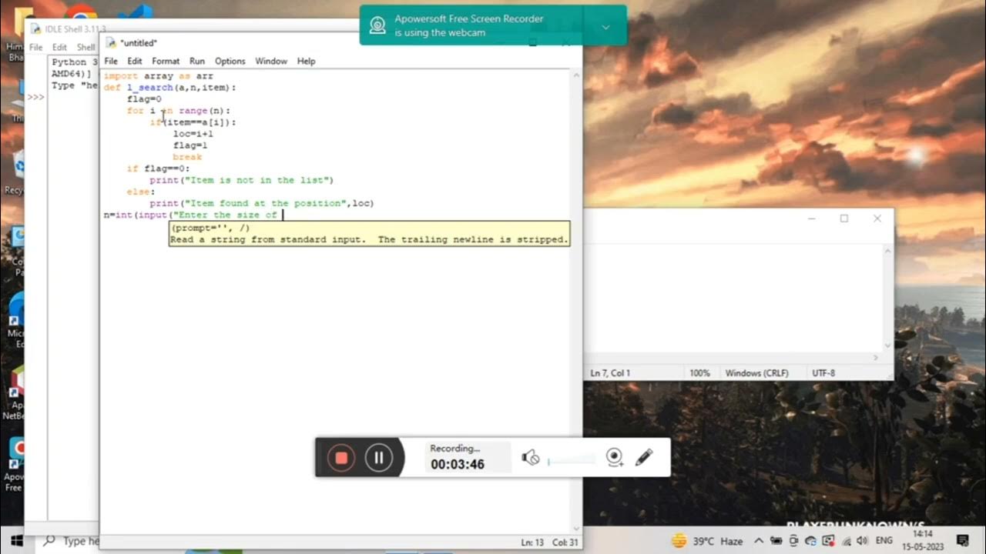This screenshot has height=554, width=986.
Task: Show hidden system tray icons
Action: tap(758, 541)
